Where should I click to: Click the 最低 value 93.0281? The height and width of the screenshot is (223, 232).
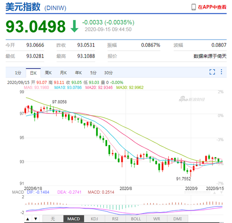pos(35,56)
